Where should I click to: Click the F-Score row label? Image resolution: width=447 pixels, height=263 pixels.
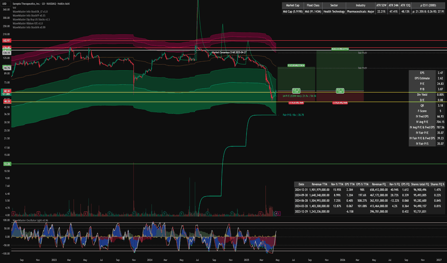[x=422, y=111]
